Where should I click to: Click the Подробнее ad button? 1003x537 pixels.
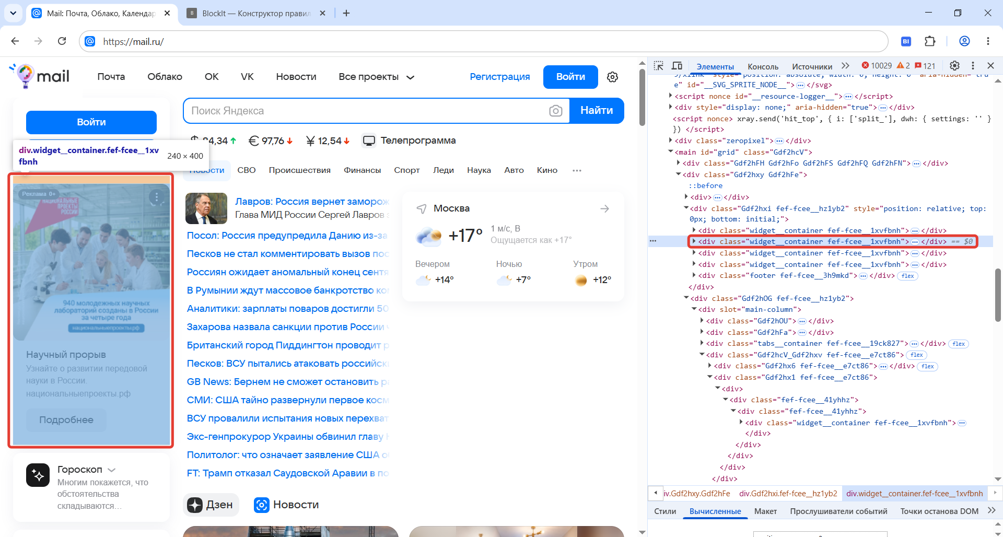[66, 420]
